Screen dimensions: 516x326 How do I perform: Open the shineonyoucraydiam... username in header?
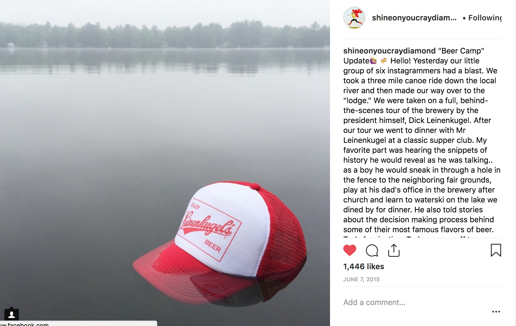pyautogui.click(x=414, y=18)
